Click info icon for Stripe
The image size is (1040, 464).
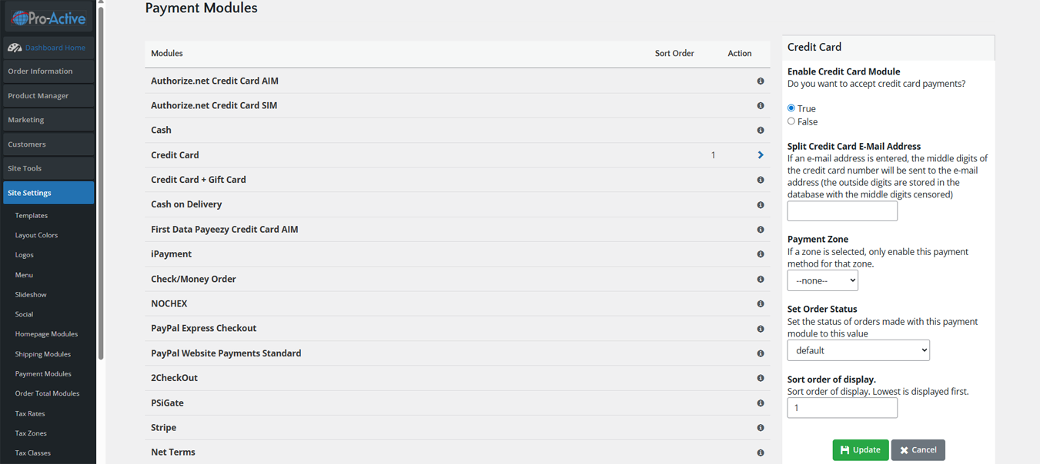761,428
